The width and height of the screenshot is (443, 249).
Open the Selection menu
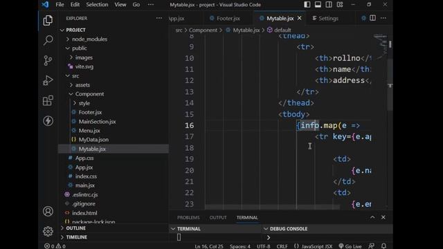pos(97,5)
